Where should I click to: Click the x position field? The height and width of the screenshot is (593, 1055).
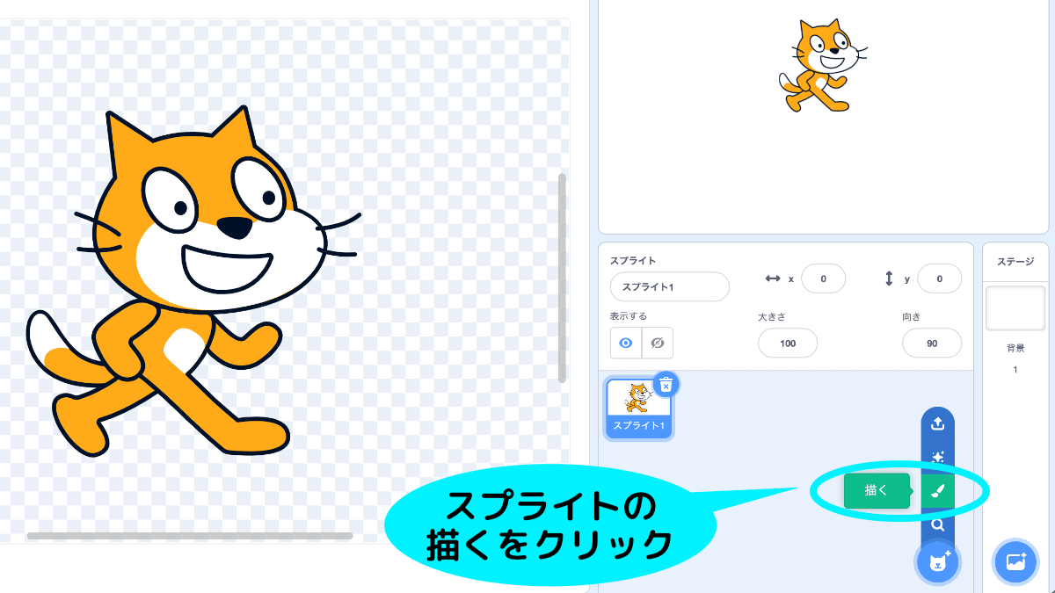point(823,278)
